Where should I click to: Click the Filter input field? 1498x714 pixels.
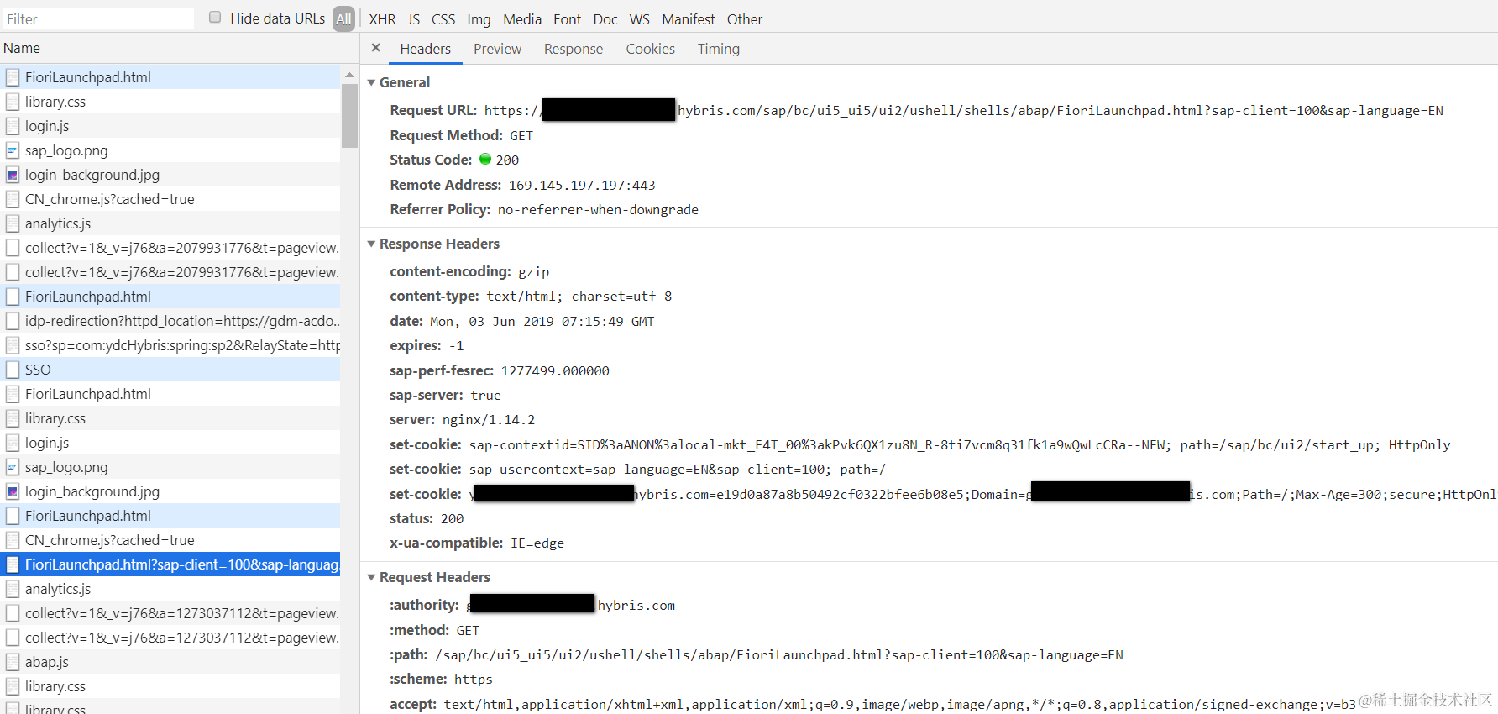tap(98, 18)
